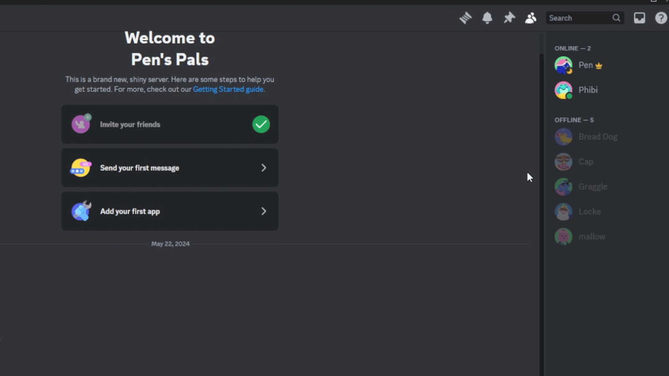
Task: Click the OFFLINE — 5 section header
Action: click(574, 120)
